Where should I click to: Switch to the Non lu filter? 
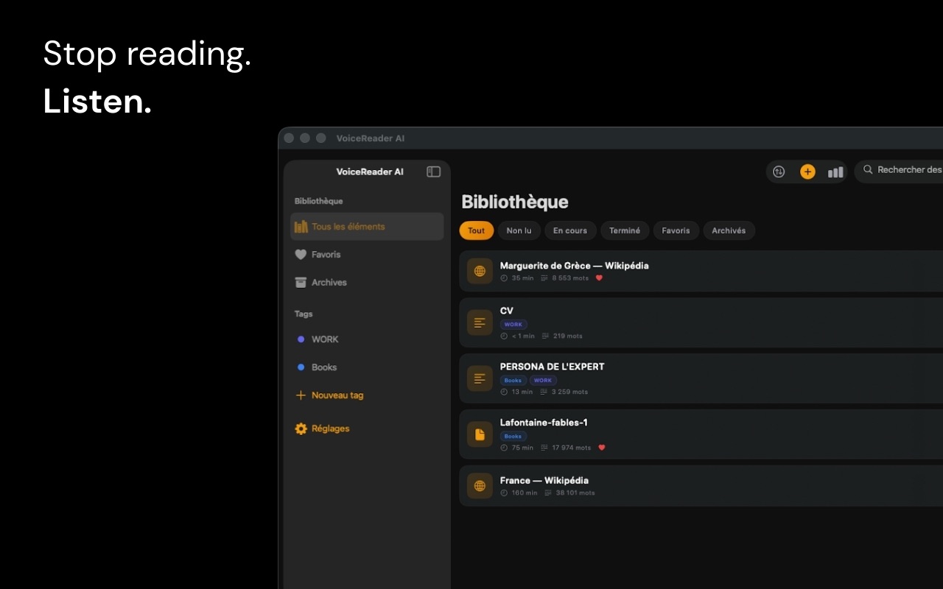click(x=519, y=230)
